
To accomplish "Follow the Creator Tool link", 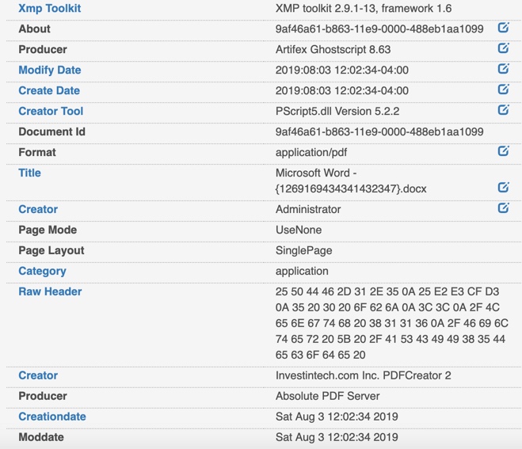I will [x=51, y=111].
